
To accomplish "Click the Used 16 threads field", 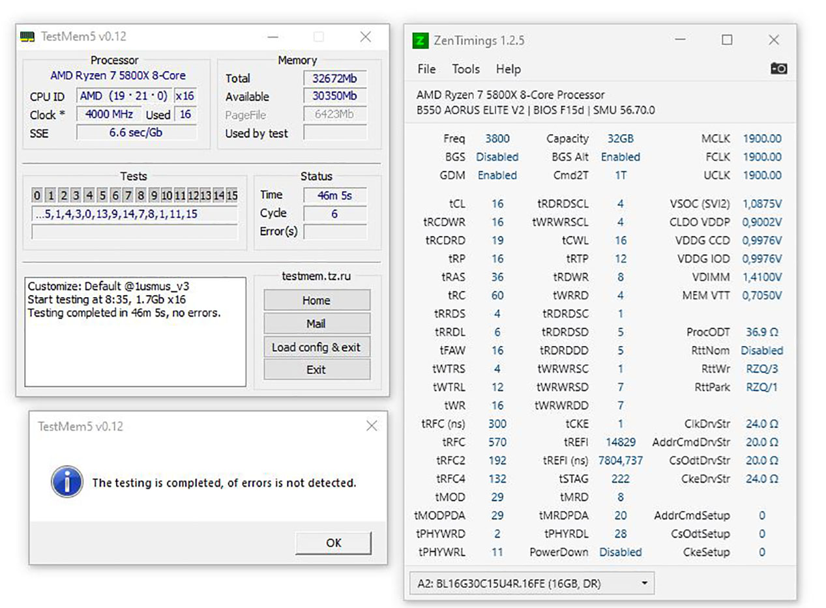I will [x=185, y=115].
